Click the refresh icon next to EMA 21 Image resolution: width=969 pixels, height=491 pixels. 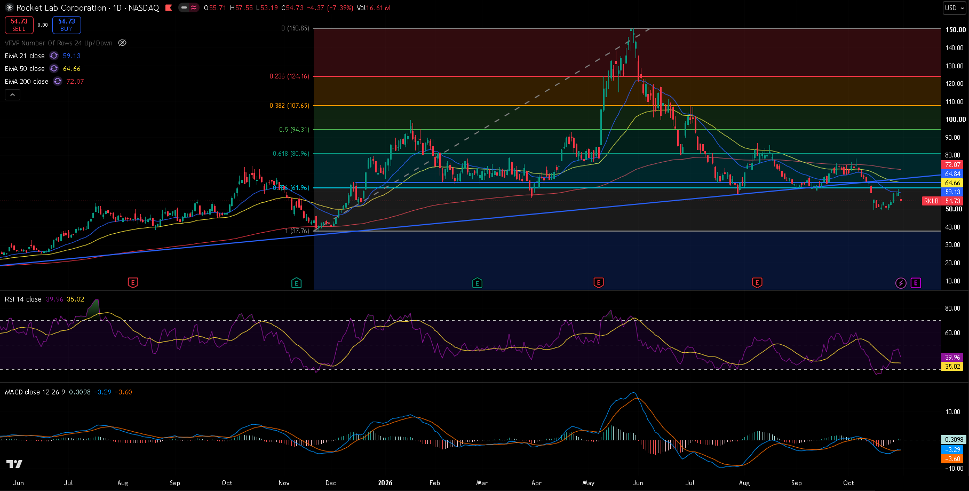(x=54, y=56)
